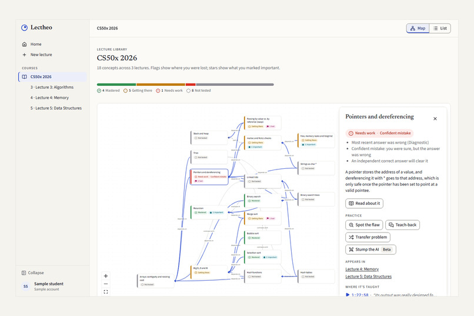Click the Not tested badge on Tries node

coord(201,157)
